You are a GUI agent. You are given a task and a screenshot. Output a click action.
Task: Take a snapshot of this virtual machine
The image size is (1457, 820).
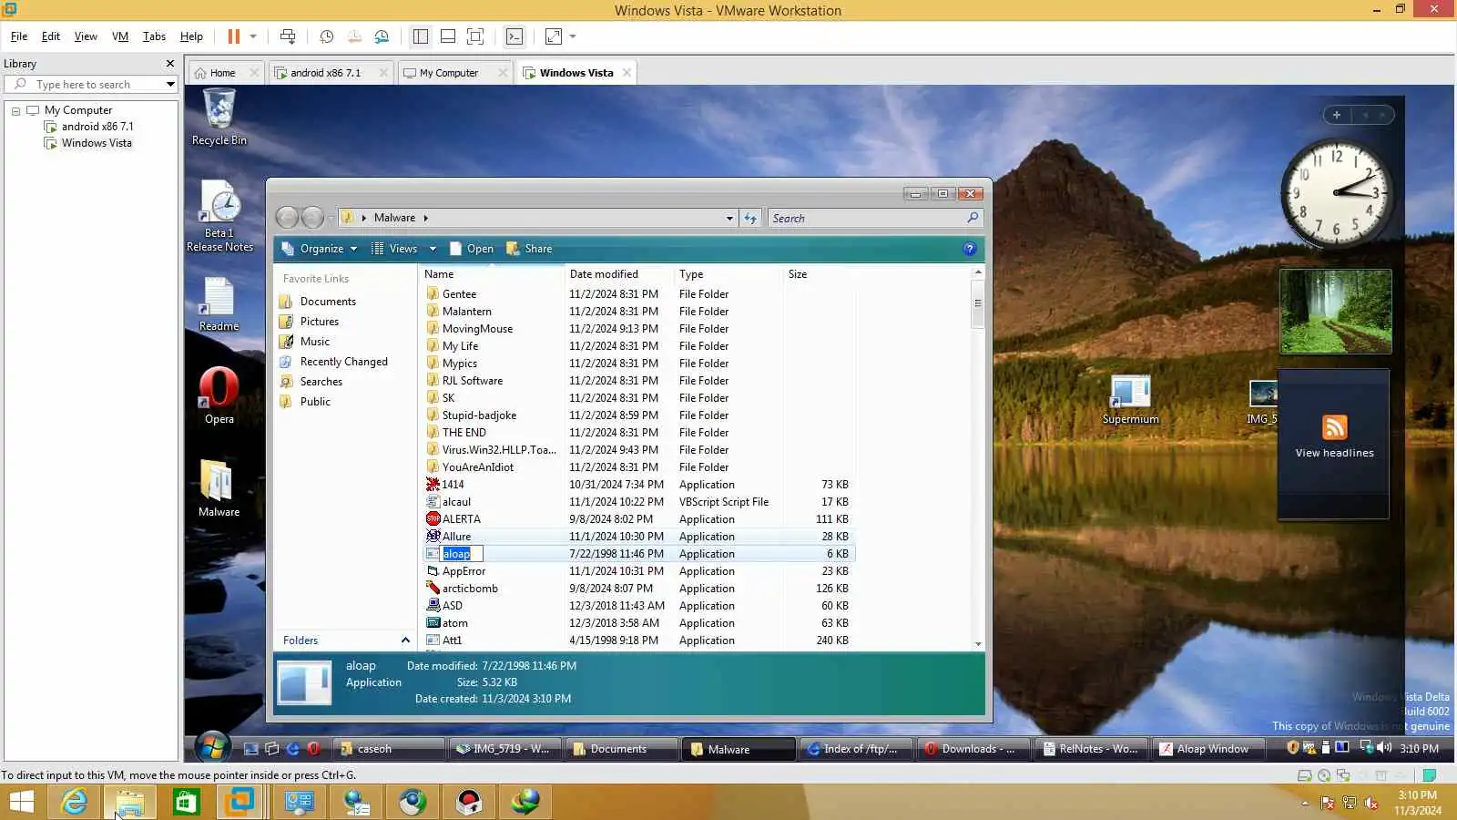(327, 36)
